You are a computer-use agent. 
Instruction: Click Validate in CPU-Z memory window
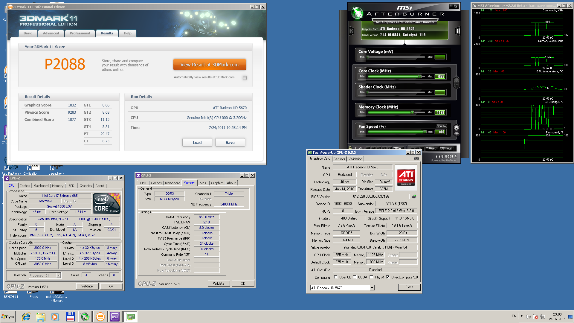coord(219,284)
